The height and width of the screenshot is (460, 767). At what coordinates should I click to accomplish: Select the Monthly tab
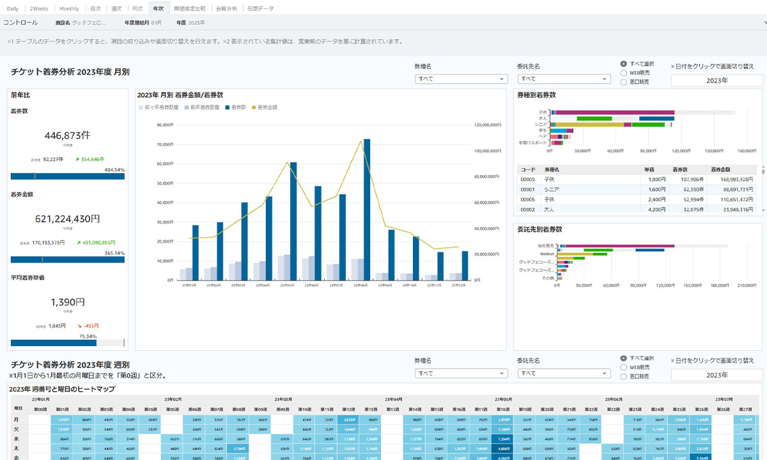pos(69,8)
